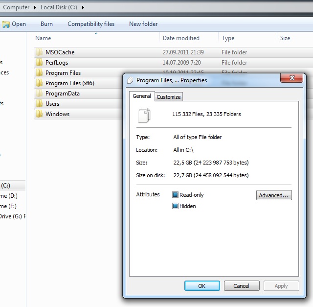Click Computer in the address breadcrumb

click(16, 7)
